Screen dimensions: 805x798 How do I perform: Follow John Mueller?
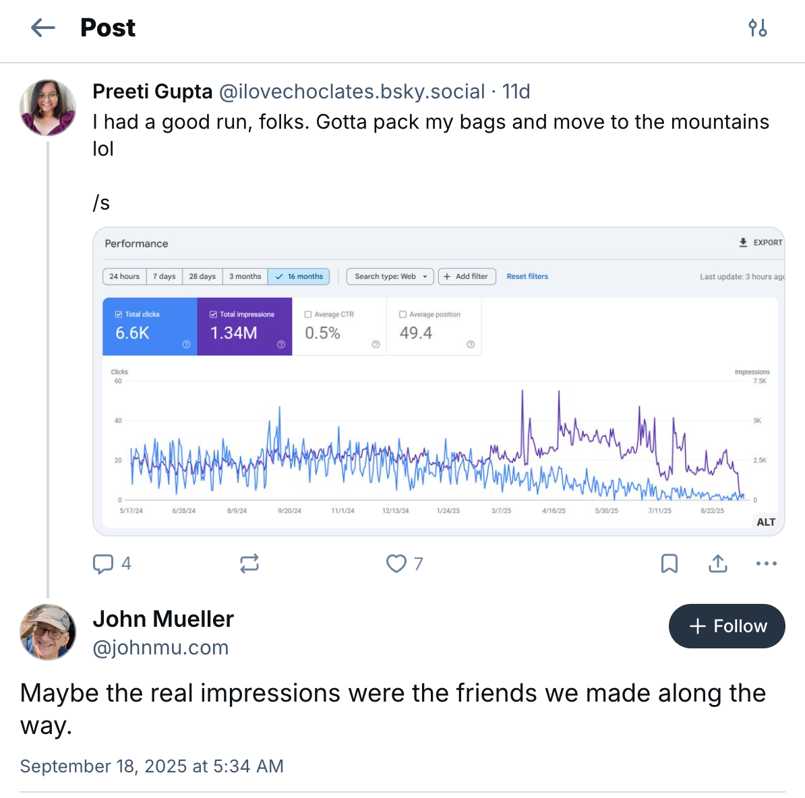727,626
